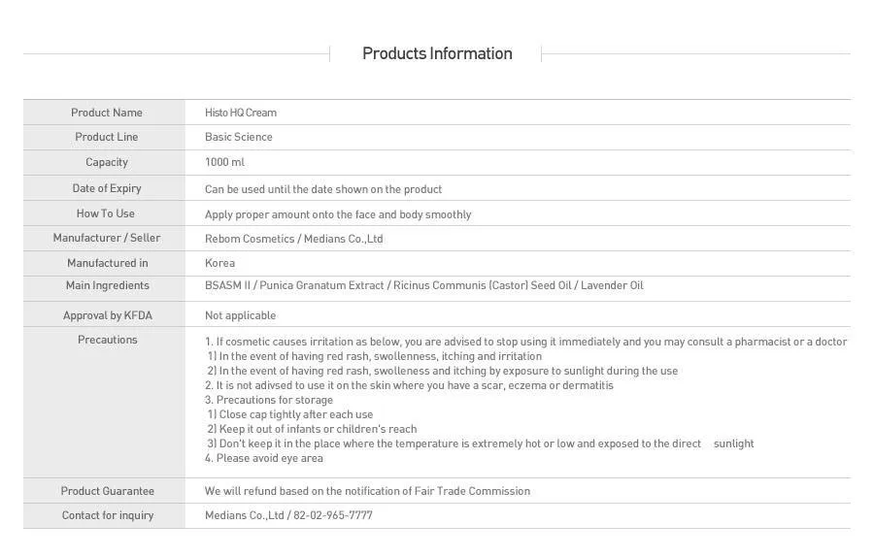The image size is (874, 557).
Task: Click the 1000 ml capacity value
Action: tap(224, 162)
